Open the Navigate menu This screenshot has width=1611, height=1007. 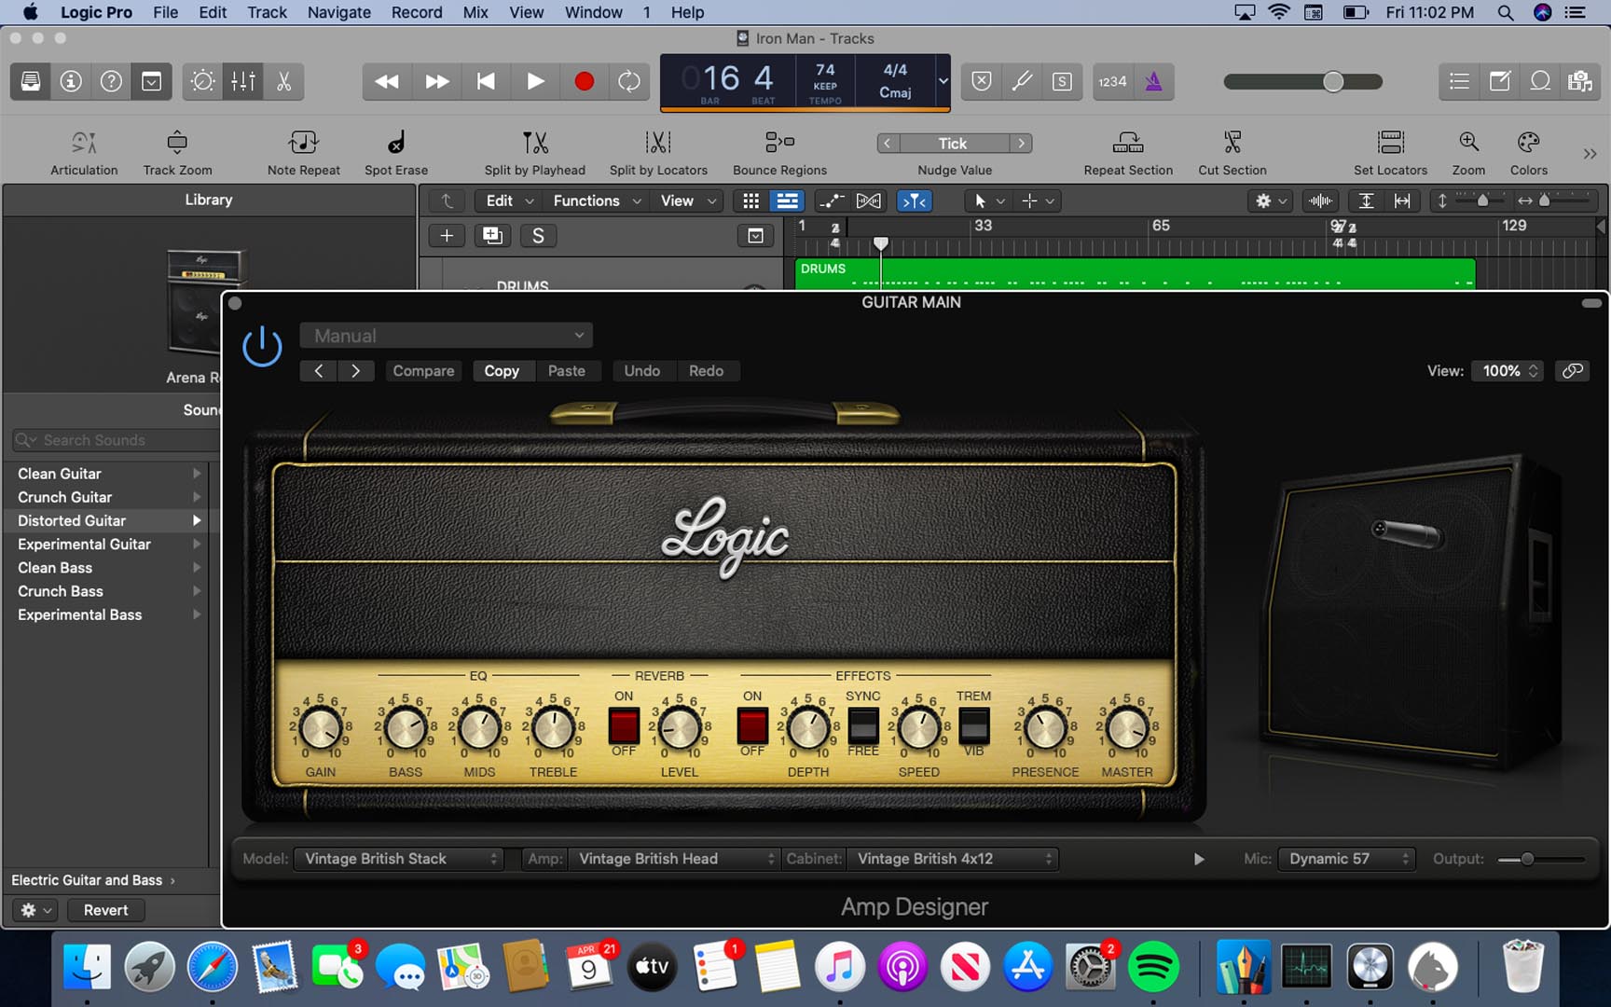(x=339, y=12)
